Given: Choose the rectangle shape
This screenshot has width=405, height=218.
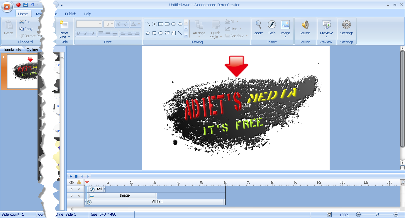Looking at the screenshot, I should point(161,24).
